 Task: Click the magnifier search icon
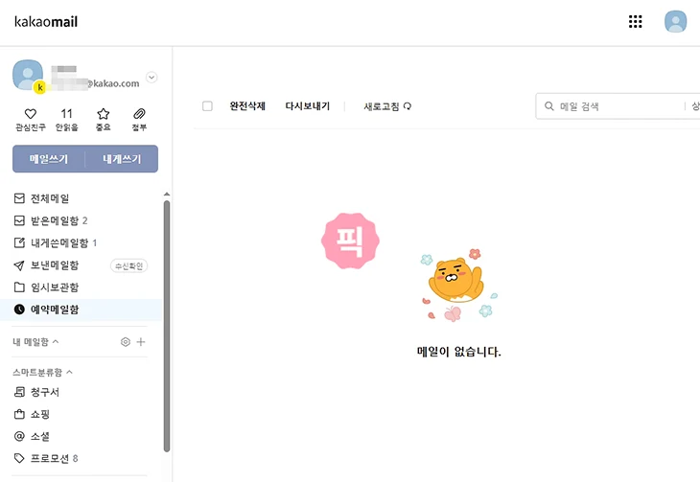click(549, 106)
